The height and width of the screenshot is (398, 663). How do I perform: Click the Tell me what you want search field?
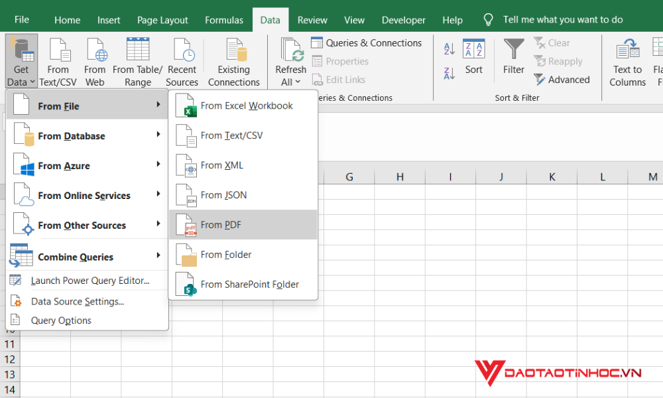[564, 19]
